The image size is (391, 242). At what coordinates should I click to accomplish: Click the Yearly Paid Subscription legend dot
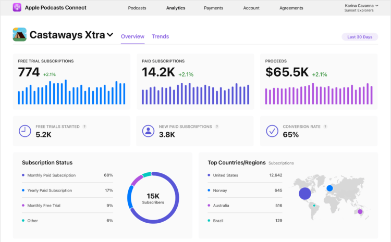tap(23, 190)
